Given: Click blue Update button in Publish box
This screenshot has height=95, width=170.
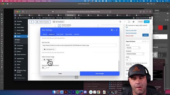Looking at the screenshot, I should click(x=146, y=35).
